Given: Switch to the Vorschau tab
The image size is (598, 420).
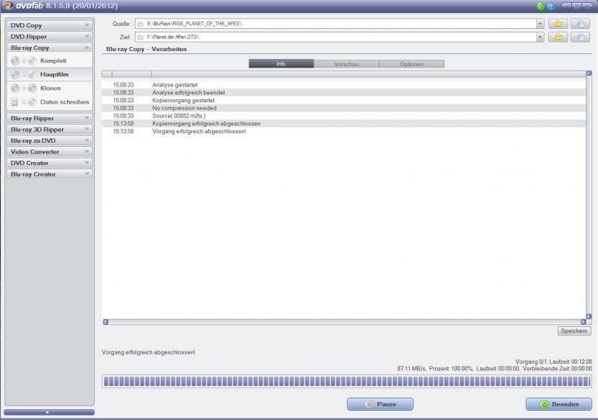Looking at the screenshot, I should pyautogui.click(x=347, y=63).
